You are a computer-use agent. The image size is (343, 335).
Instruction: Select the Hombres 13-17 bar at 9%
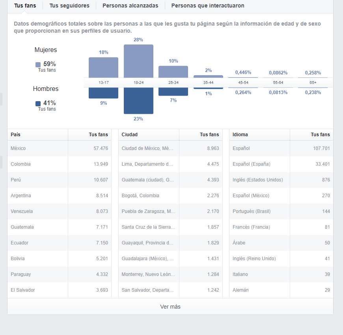(x=103, y=93)
